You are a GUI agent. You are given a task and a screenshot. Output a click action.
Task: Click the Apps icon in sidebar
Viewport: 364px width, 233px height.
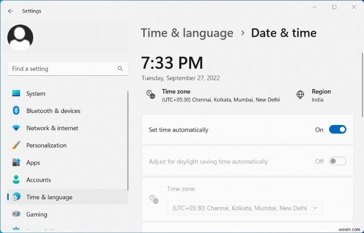[x=16, y=163]
